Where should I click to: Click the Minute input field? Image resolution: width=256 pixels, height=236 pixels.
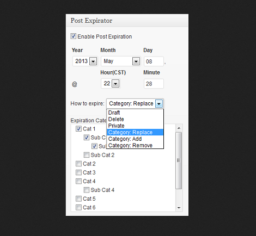click(x=154, y=84)
